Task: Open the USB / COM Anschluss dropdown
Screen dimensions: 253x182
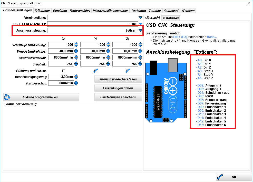Action: click(140, 24)
